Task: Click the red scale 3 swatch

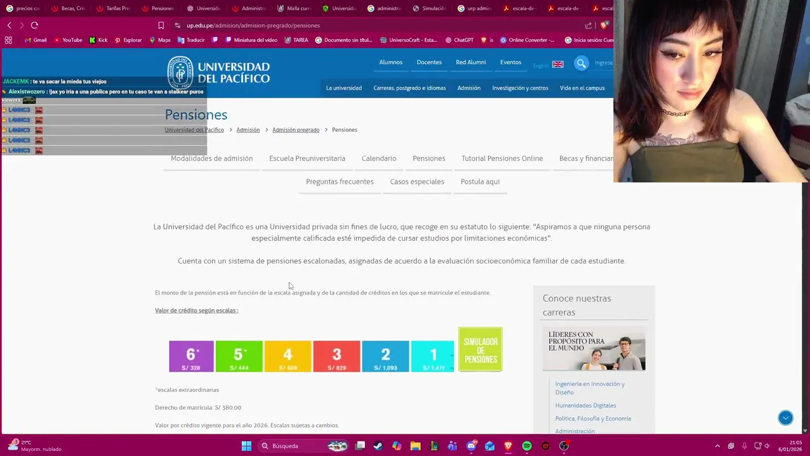Action: [x=337, y=356]
